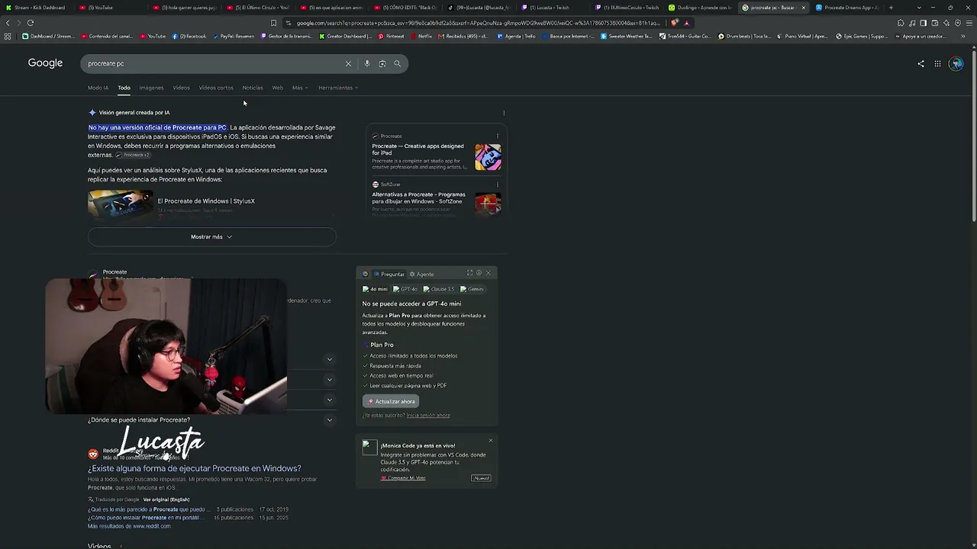
Task: Click the share icon in Google header
Action: click(921, 64)
